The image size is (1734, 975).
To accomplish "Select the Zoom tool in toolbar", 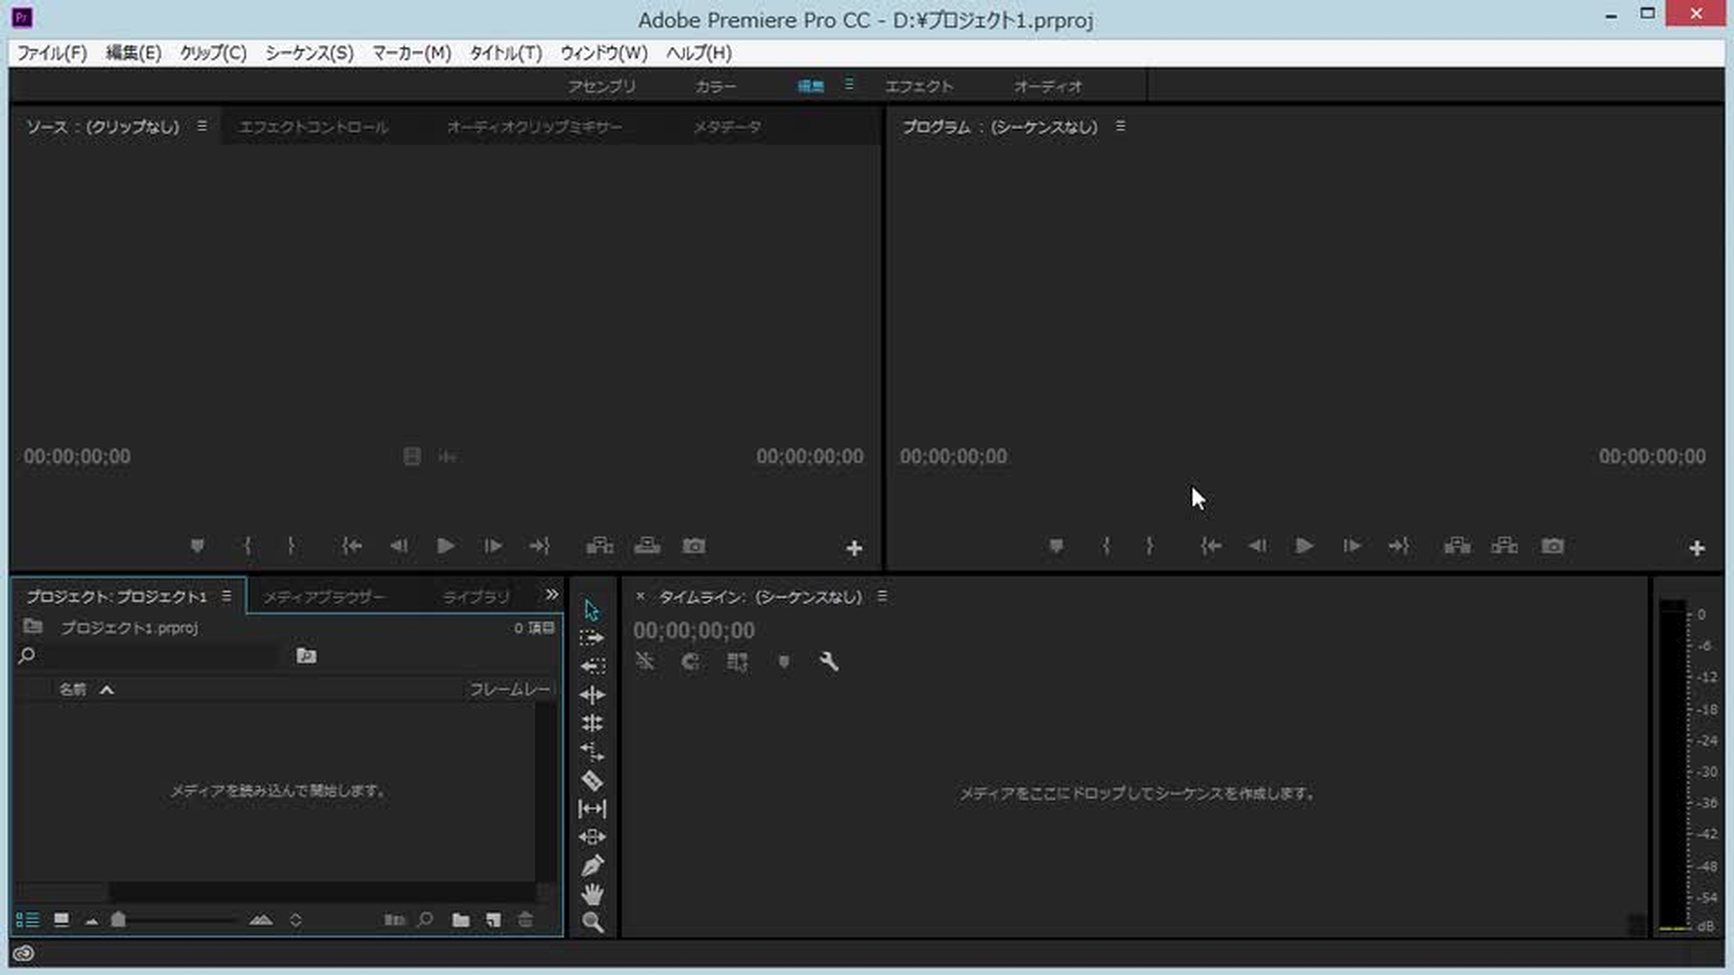I will point(592,922).
